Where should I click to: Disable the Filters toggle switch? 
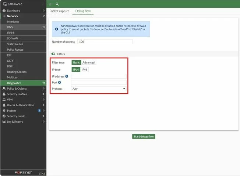coord(53,54)
